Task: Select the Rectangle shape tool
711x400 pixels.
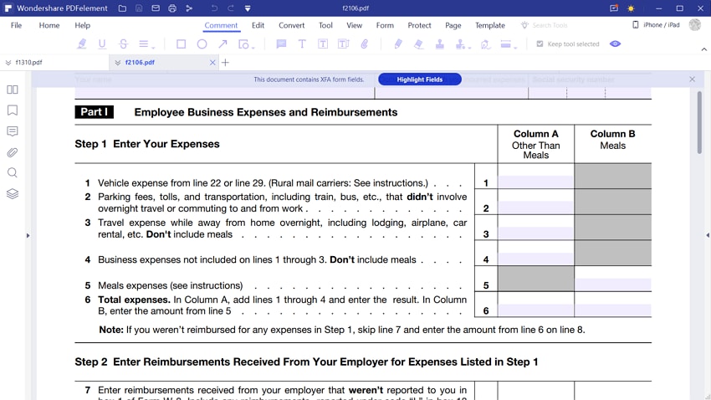Action: click(181, 44)
